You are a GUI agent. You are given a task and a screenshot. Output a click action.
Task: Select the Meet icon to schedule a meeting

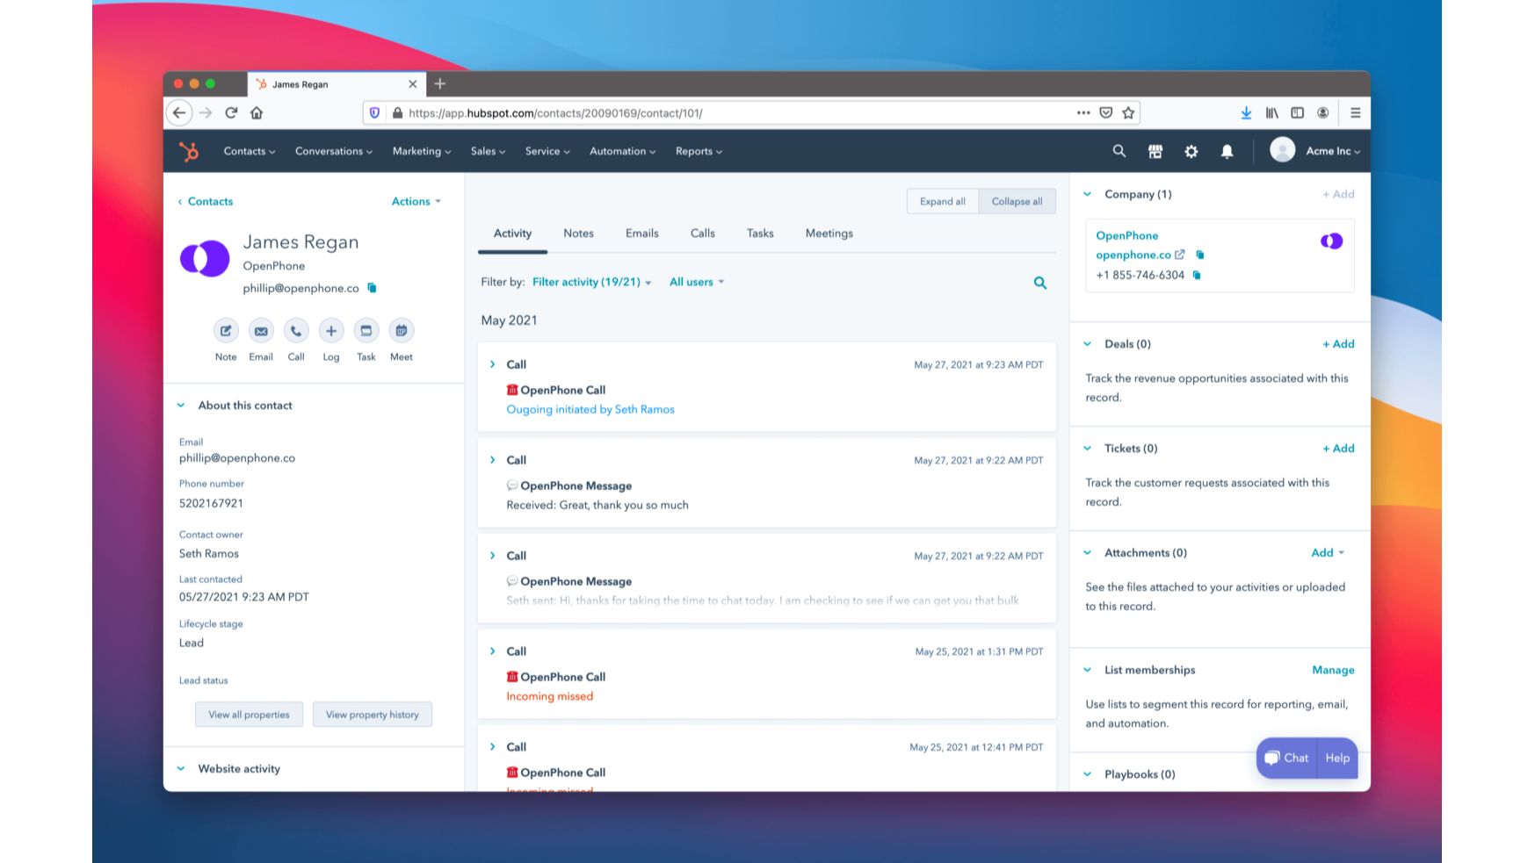[402, 330]
